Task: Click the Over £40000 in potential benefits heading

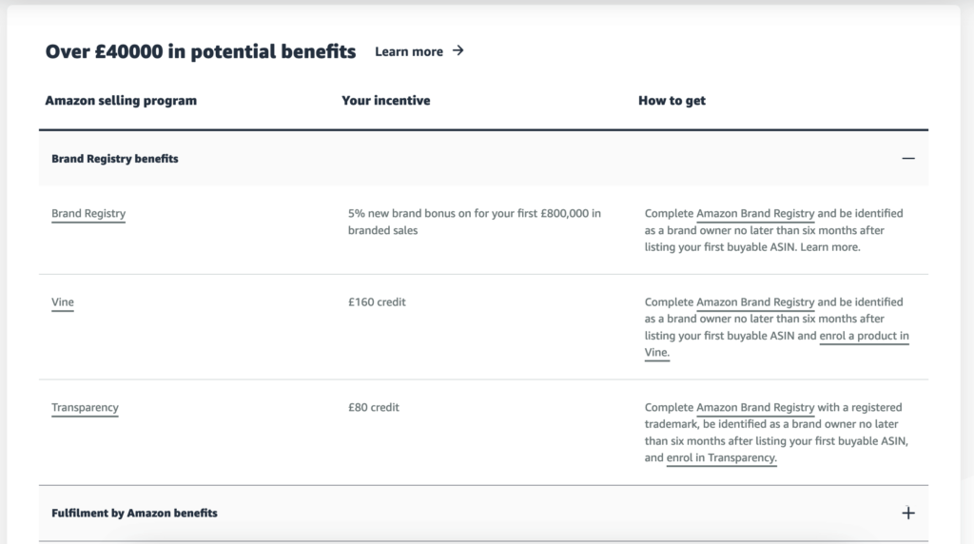Action: pos(201,51)
